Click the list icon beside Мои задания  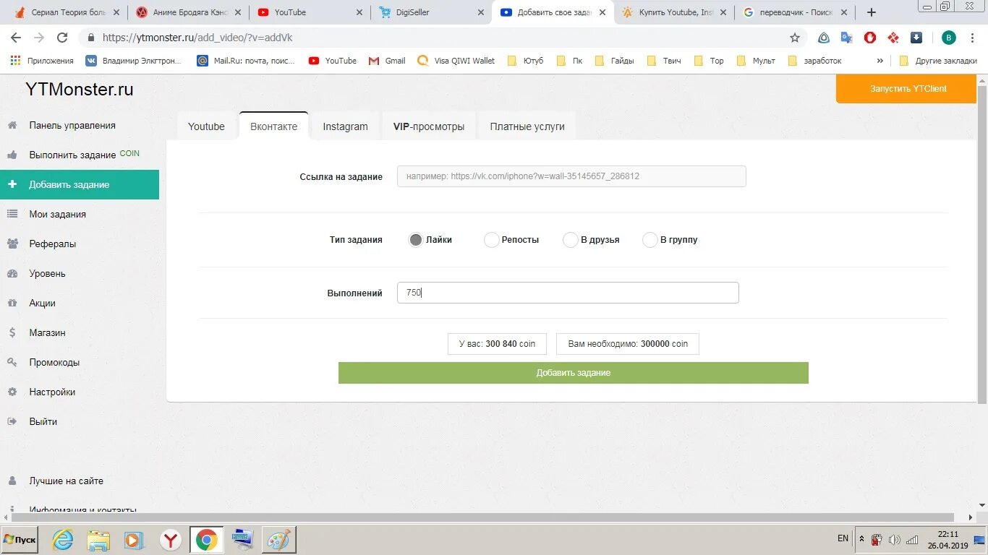[12, 214]
